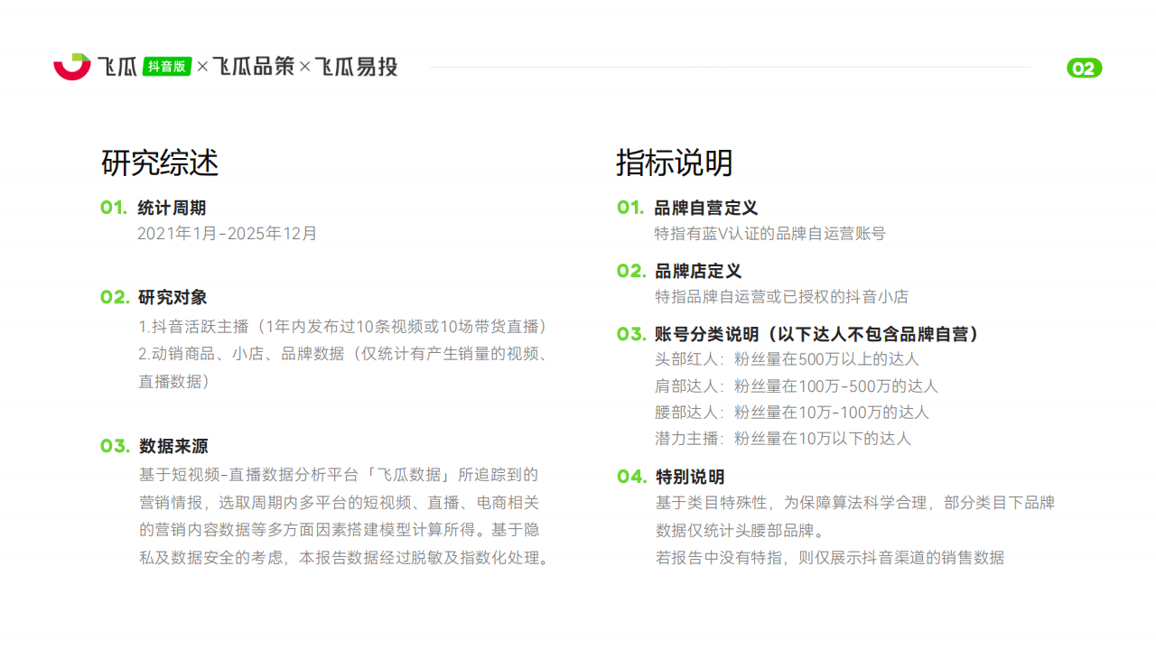The image size is (1156, 650).
Task: Click the green 02. marker beside 品牌店定义
Action: tap(631, 271)
